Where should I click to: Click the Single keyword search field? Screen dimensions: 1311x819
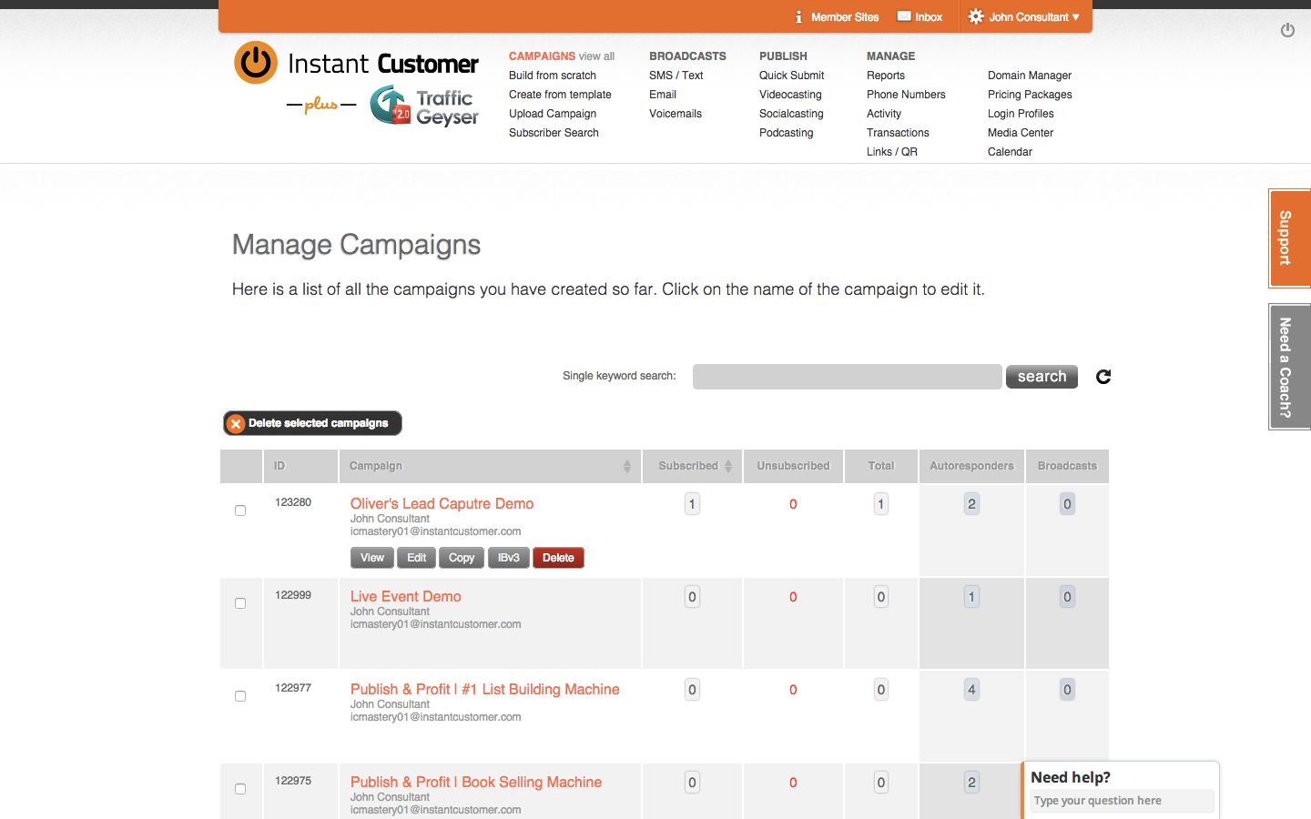[x=847, y=377]
